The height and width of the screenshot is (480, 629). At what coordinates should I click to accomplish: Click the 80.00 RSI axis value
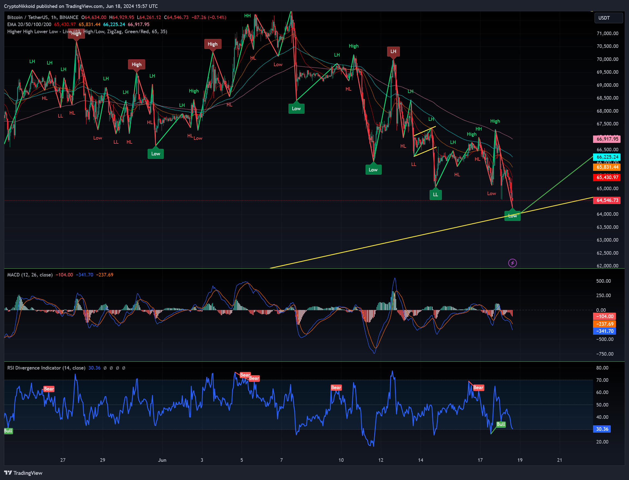tap(602, 368)
